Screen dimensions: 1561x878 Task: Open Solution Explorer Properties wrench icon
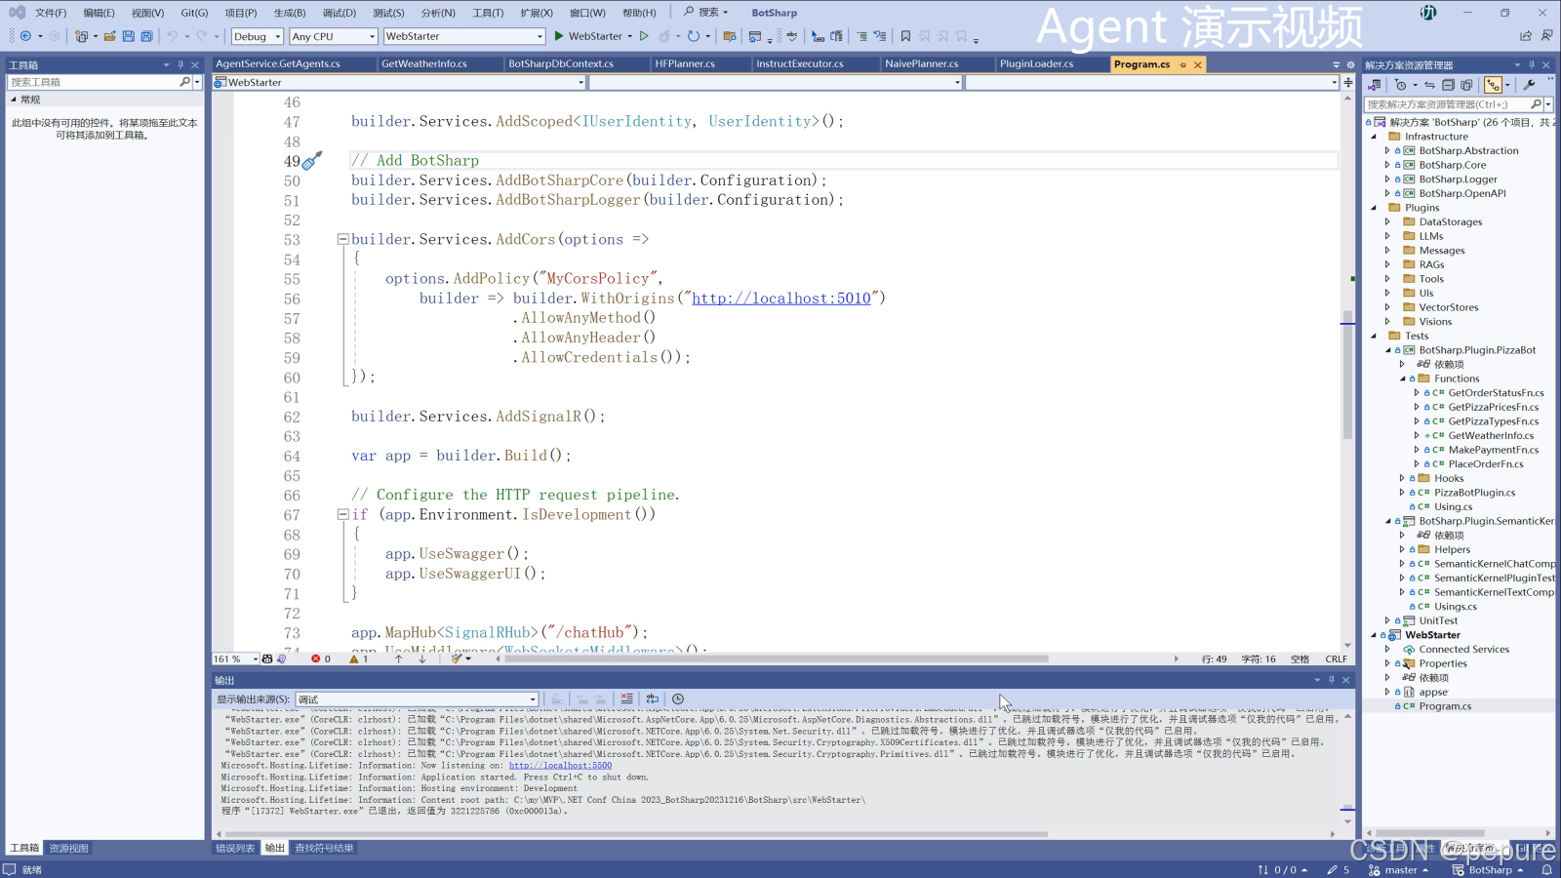[x=1530, y=85]
